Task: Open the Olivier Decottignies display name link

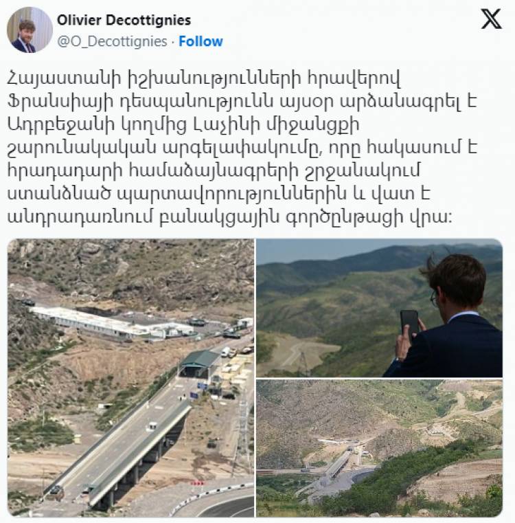Action: (124, 20)
